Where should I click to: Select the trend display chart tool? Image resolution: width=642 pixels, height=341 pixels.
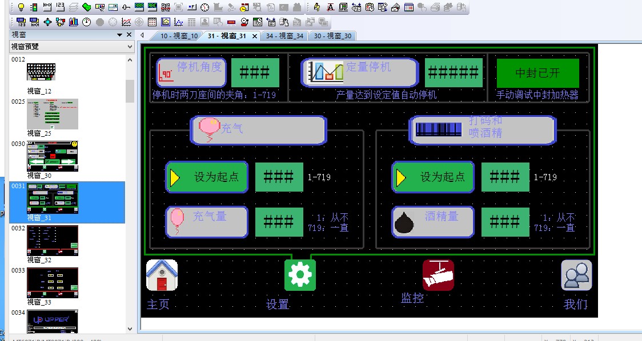point(126,22)
